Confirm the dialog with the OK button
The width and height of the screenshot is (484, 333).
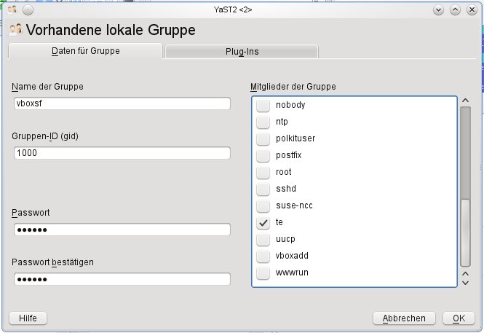pos(459,318)
